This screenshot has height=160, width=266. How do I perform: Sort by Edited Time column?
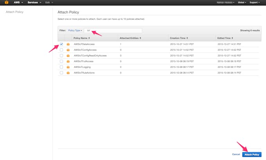point(225,38)
